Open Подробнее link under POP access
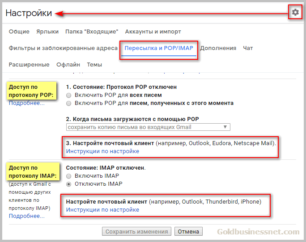 click(x=27, y=103)
